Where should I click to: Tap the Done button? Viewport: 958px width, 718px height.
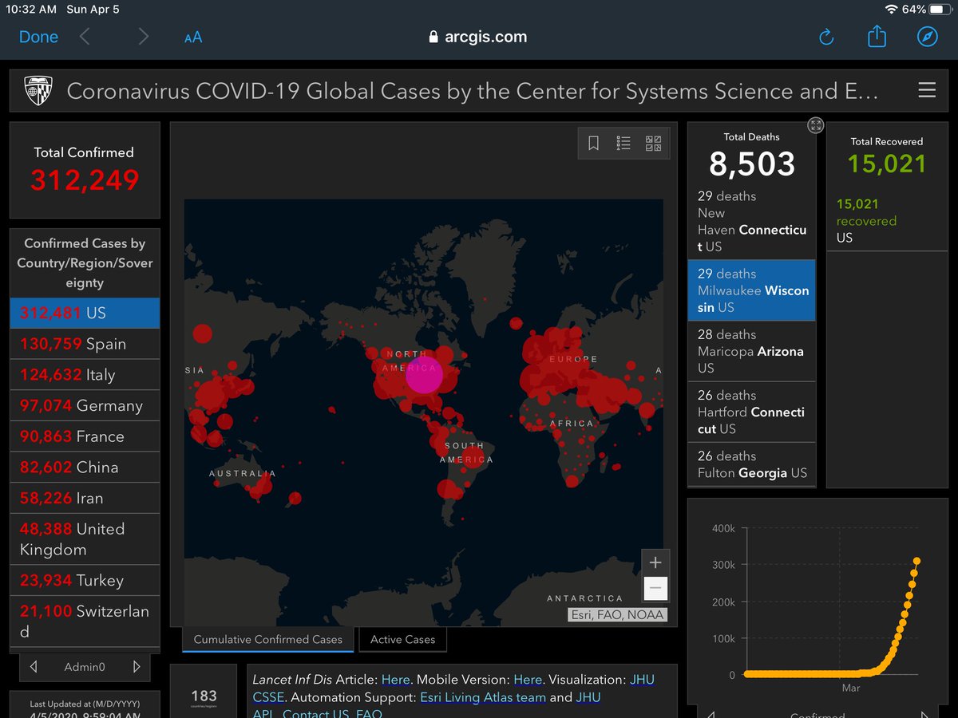[x=38, y=37]
